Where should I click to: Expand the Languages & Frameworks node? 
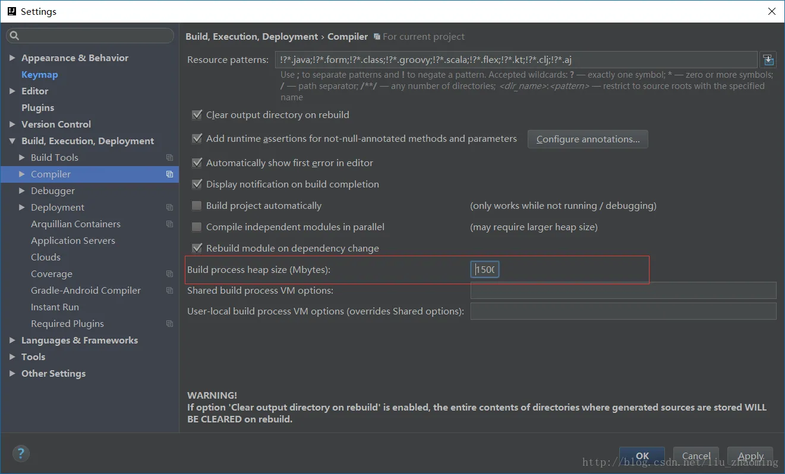click(x=12, y=341)
